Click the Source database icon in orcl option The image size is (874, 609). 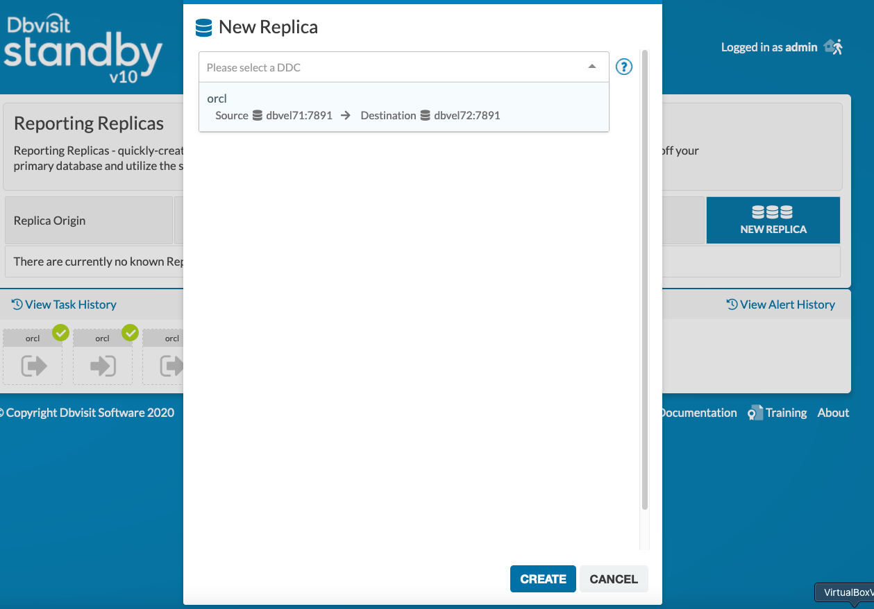point(258,116)
